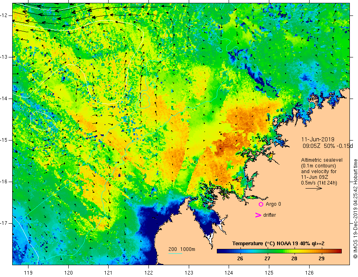The image size is (358, 277).
Task: Click the magenta Argo circle legend symbol
Action: (261, 204)
